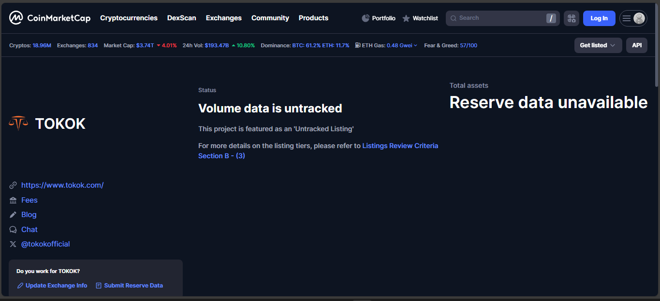Click the Fear & Greed 57/100 value
660x301 pixels.
click(x=469, y=45)
